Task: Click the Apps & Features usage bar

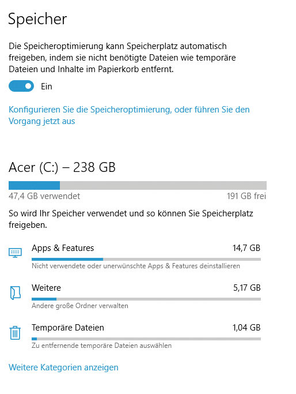Action: tap(146, 259)
